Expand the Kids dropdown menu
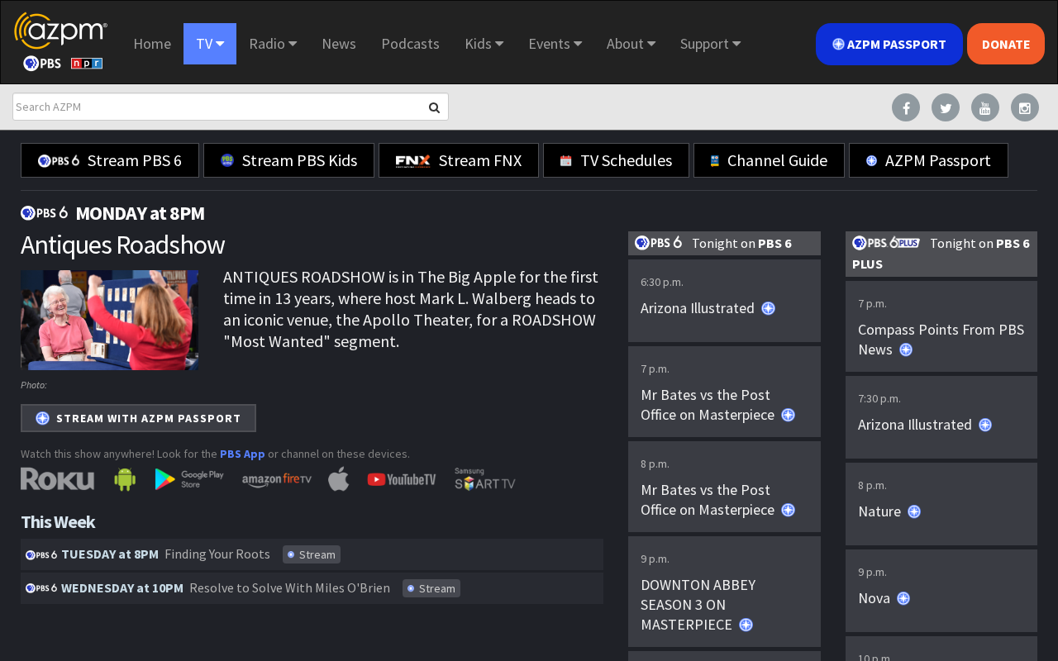1058x661 pixels. coord(484,44)
